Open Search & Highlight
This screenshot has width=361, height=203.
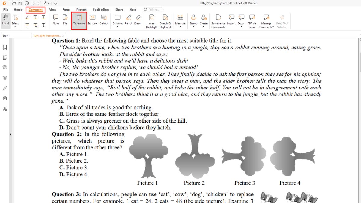click(165, 21)
